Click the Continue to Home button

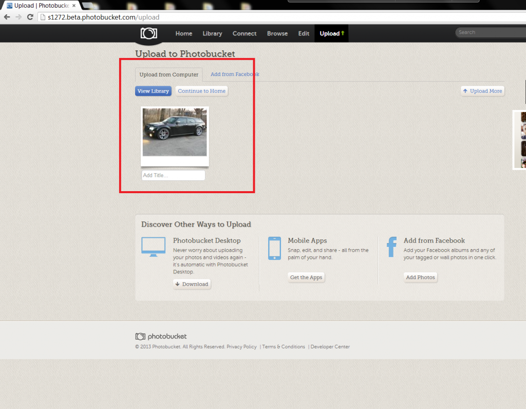(201, 91)
